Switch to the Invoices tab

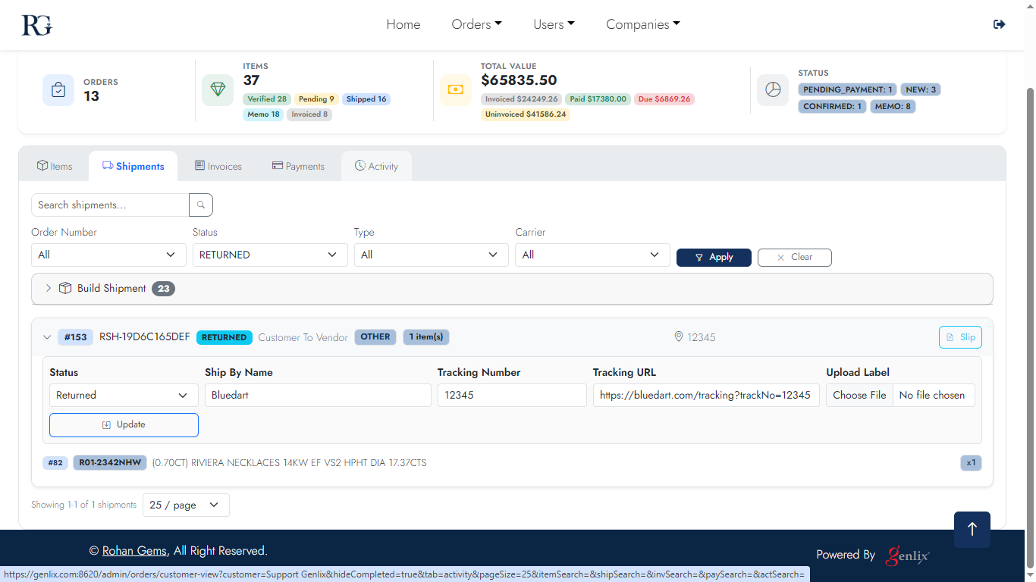218,166
